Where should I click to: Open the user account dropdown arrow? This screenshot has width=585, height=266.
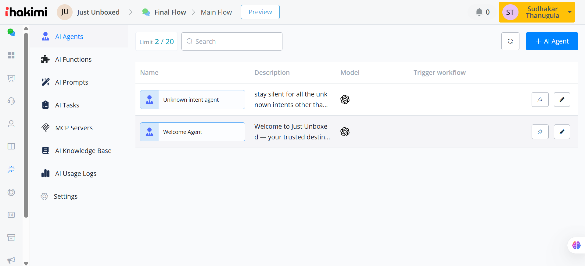(x=569, y=12)
